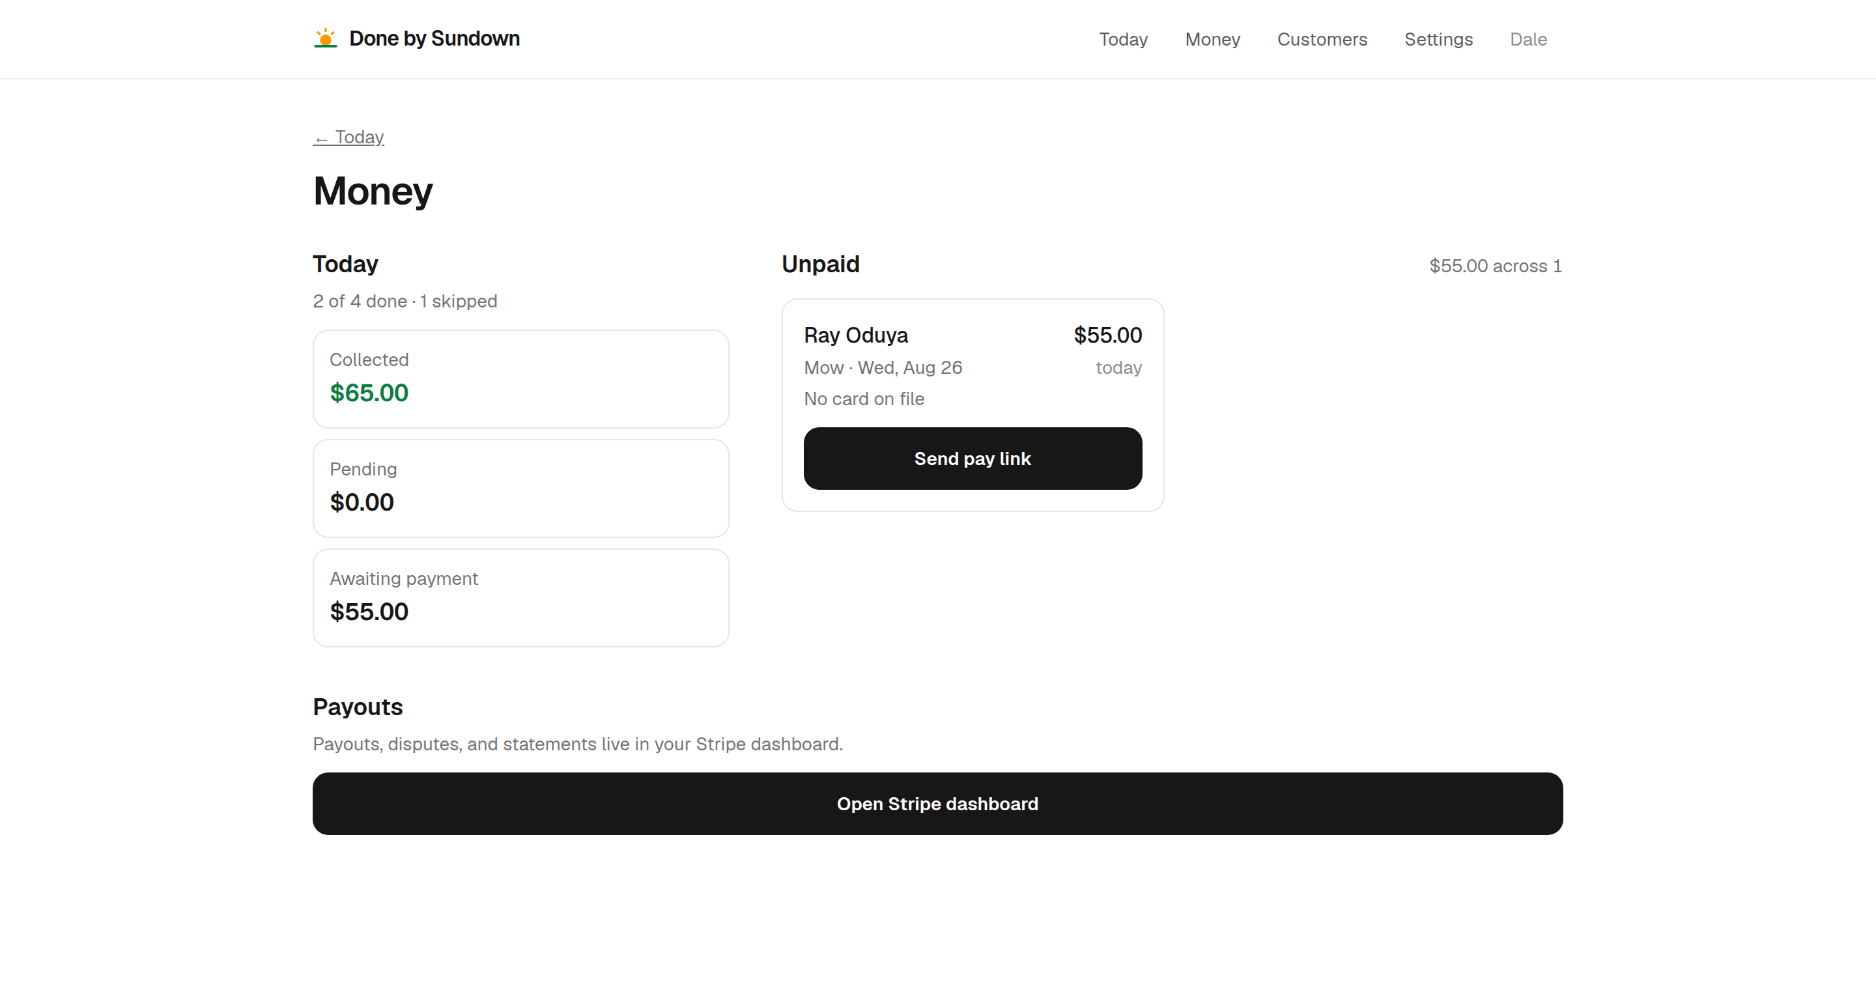Click the 'Done by Sundown' brand title

tap(434, 38)
